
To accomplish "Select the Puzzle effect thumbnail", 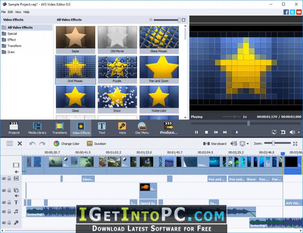I will click(x=117, y=70).
